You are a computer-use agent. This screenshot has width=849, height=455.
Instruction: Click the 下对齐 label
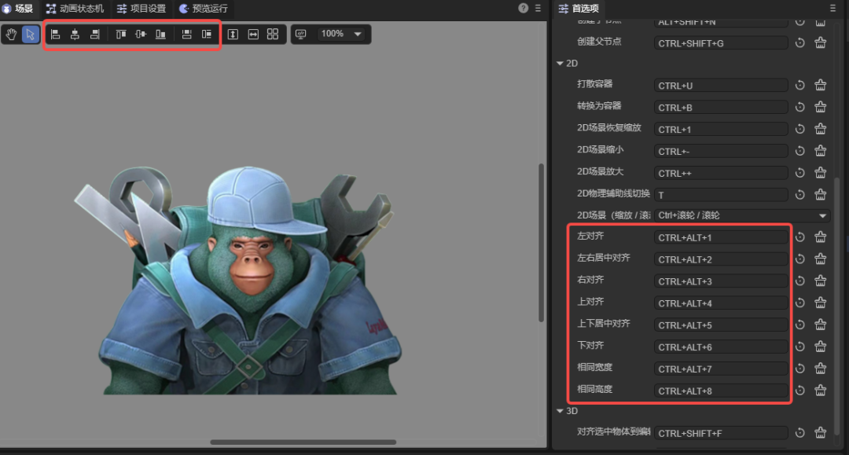pos(590,345)
